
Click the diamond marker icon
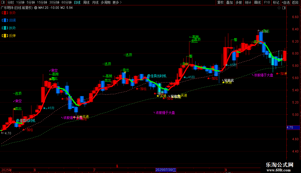(x=279, y=8)
